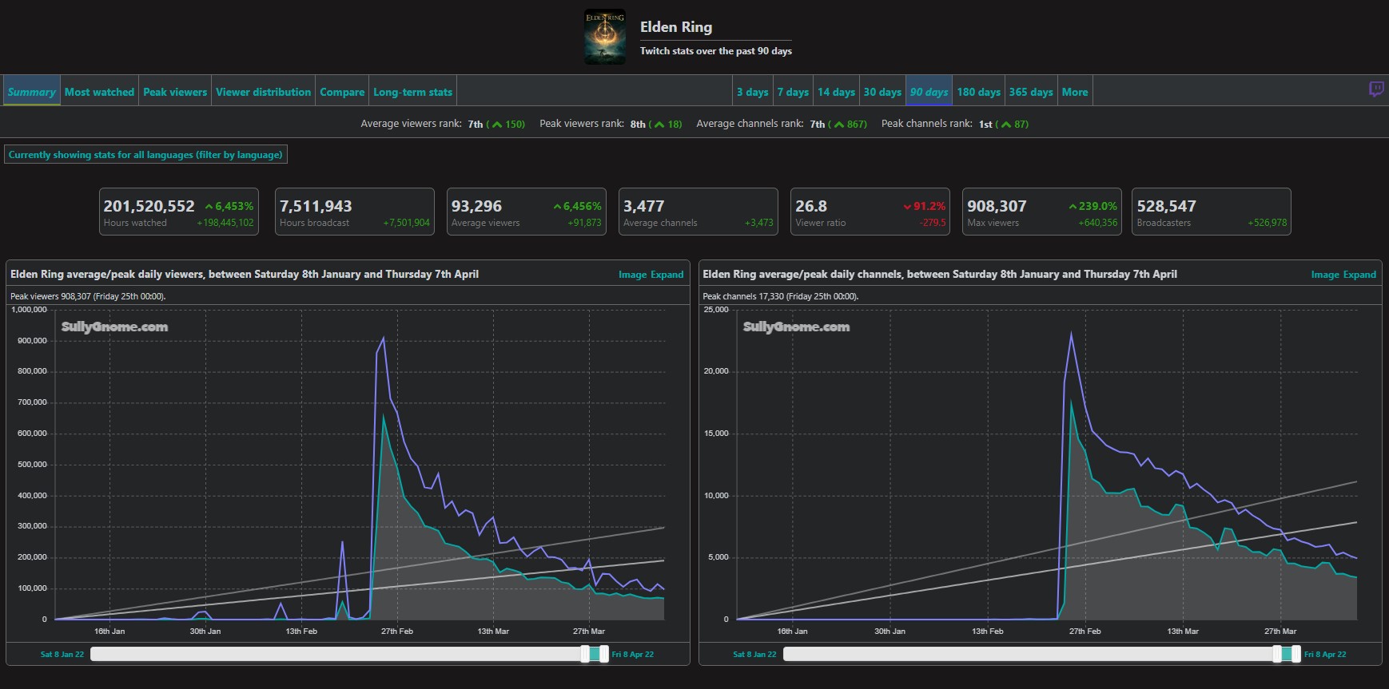Viewport: 1389px width, 689px height.
Task: Click 'Peak viewers 908,307 (Friday 25th 00:00)' text
Action: pyautogui.click(x=88, y=296)
